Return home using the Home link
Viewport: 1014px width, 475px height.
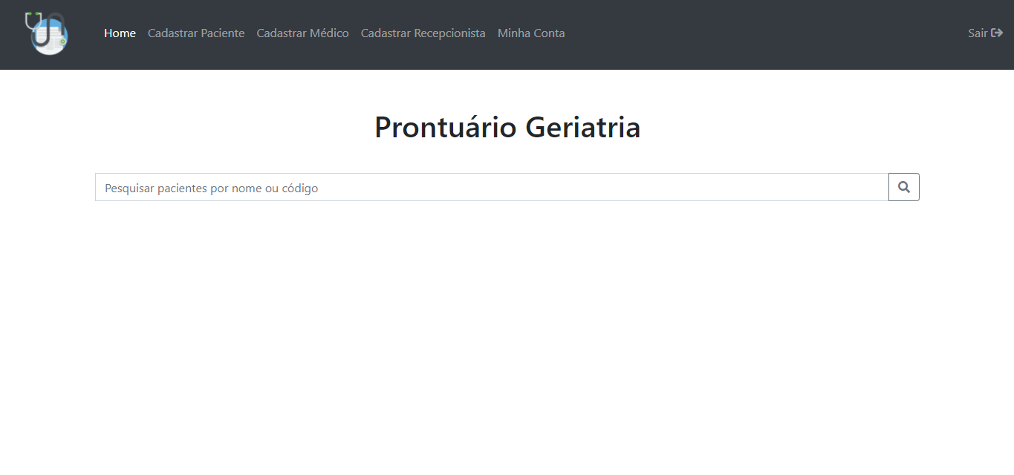(120, 33)
